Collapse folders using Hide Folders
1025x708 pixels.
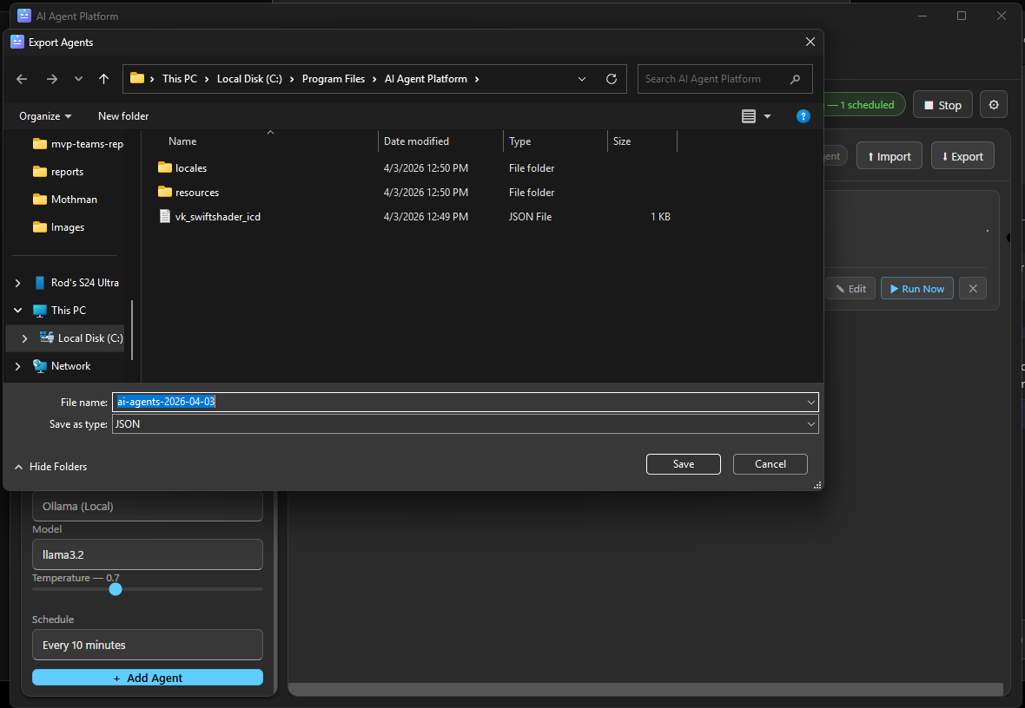coord(50,466)
